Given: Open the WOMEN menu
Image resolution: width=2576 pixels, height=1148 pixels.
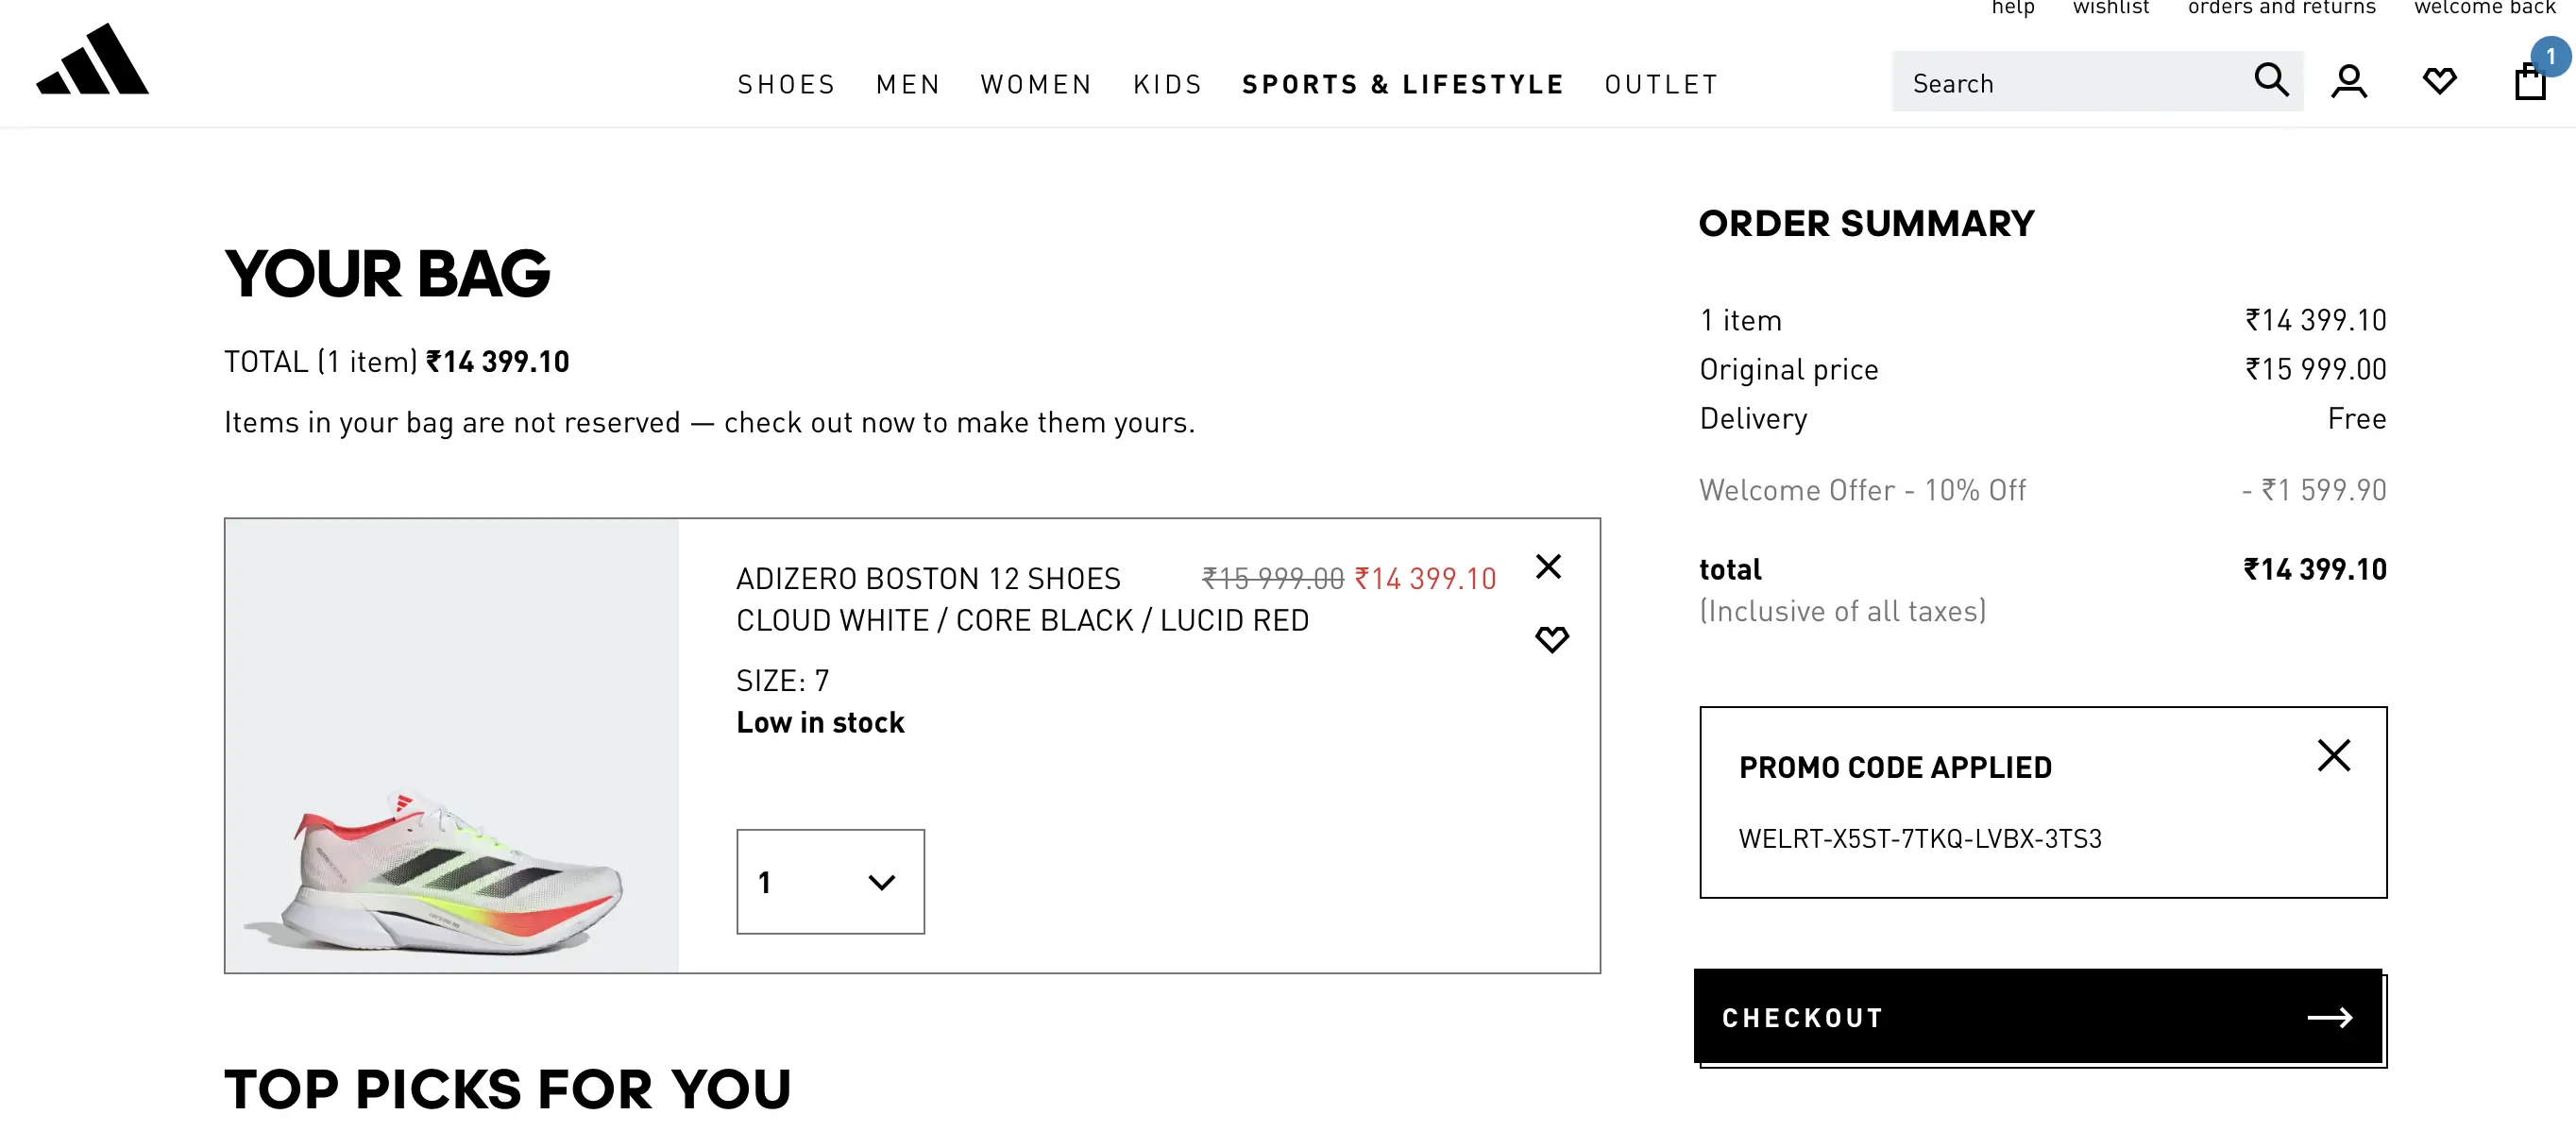Looking at the screenshot, I should pos(1036,85).
